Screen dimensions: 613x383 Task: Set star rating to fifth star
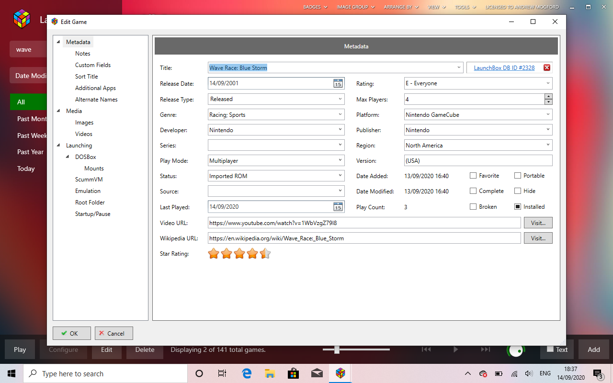[265, 254]
